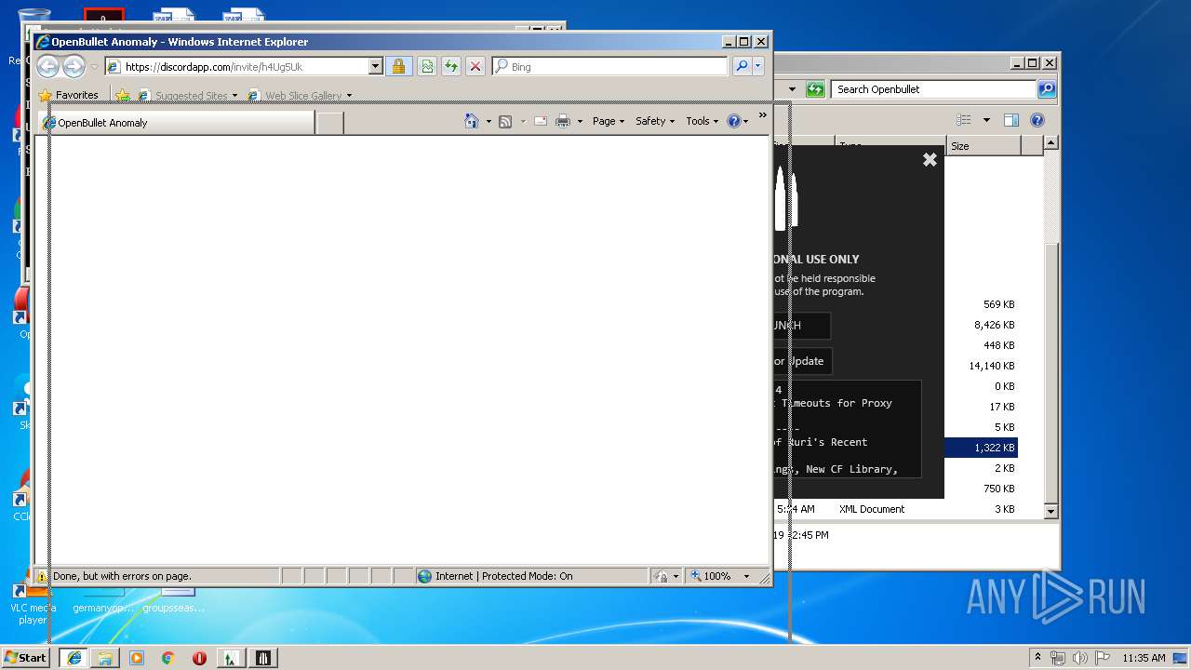The width and height of the screenshot is (1191, 670).
Task: Close the OpenBullet splash with white X
Action: (930, 159)
